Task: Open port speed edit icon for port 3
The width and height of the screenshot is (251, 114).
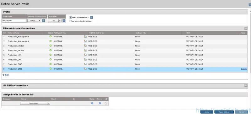Action: click(x=85, y=46)
